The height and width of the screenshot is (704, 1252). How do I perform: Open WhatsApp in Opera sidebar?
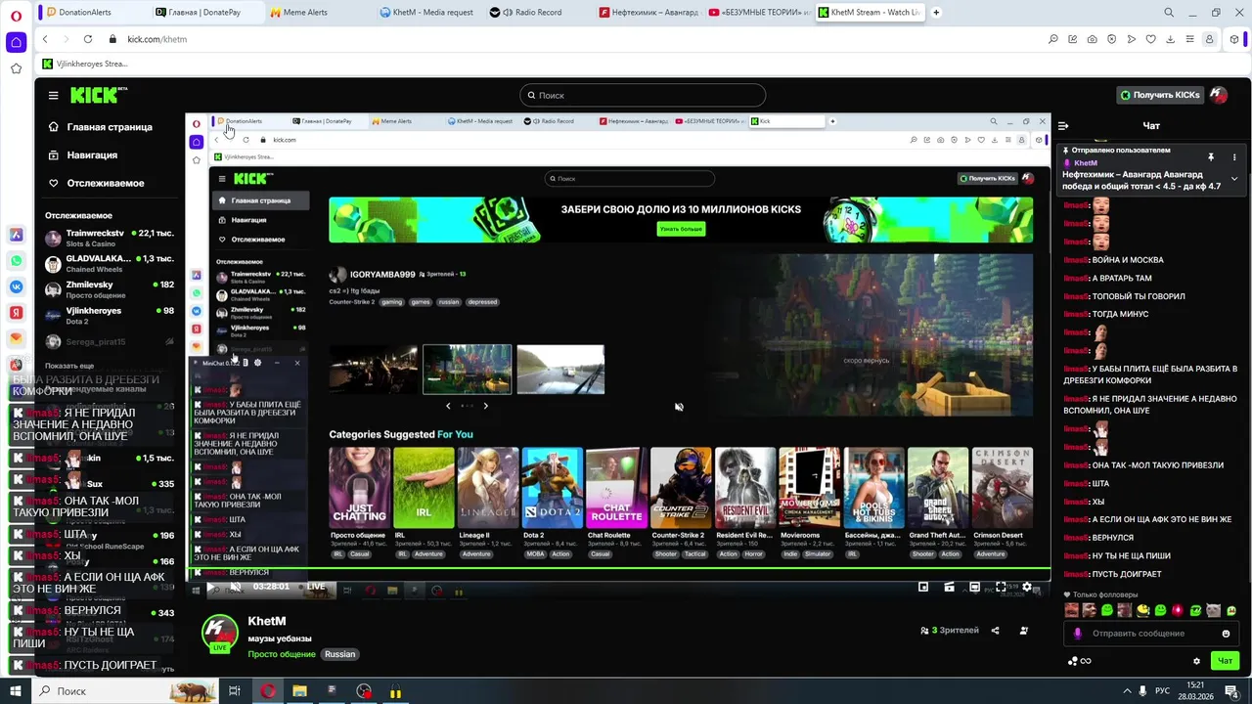pyautogui.click(x=16, y=261)
